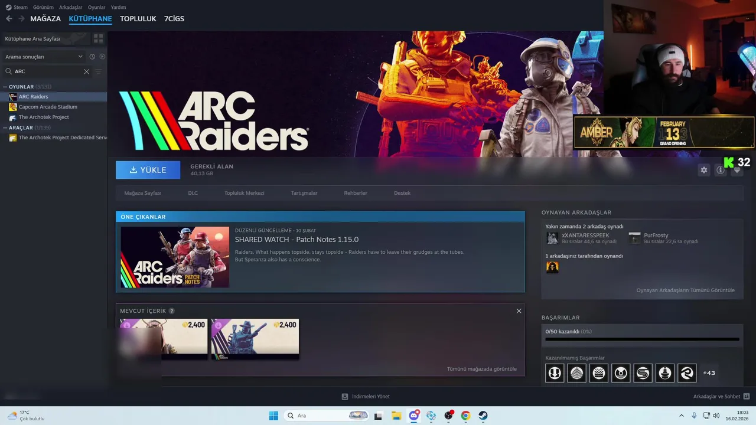This screenshot has width=756, height=425.
Task: Clear the ARC search text
Action: tap(86, 71)
